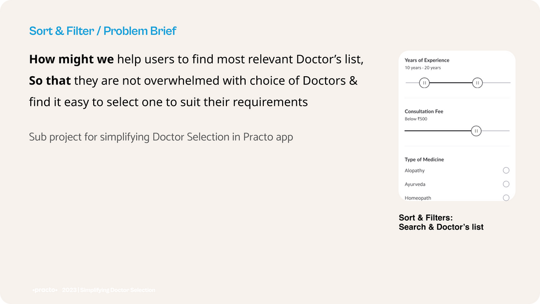Screen dimensions: 540x304
Task: Click the '2023 | Simplifying Doctor Selection' footer text
Action: [x=109, y=290]
